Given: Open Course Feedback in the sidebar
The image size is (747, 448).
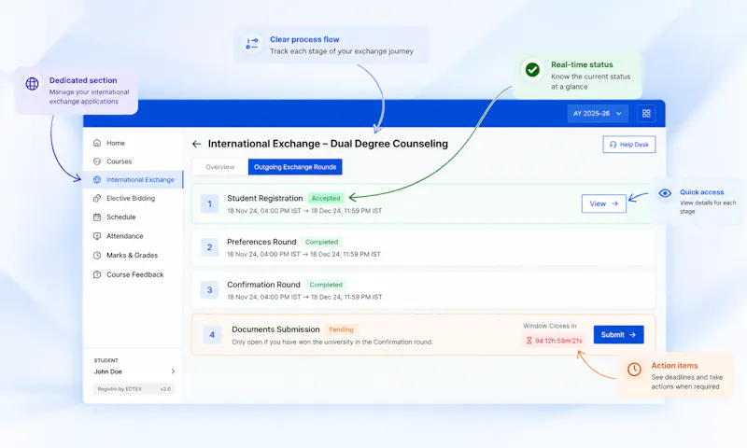Looking at the screenshot, I should (x=134, y=274).
